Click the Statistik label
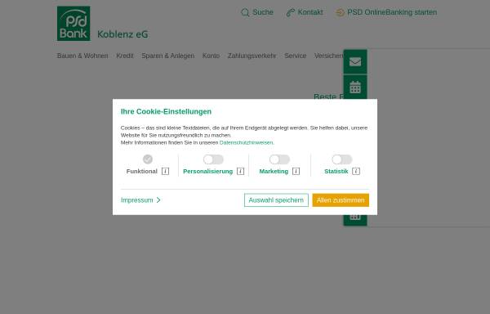 click(336, 172)
